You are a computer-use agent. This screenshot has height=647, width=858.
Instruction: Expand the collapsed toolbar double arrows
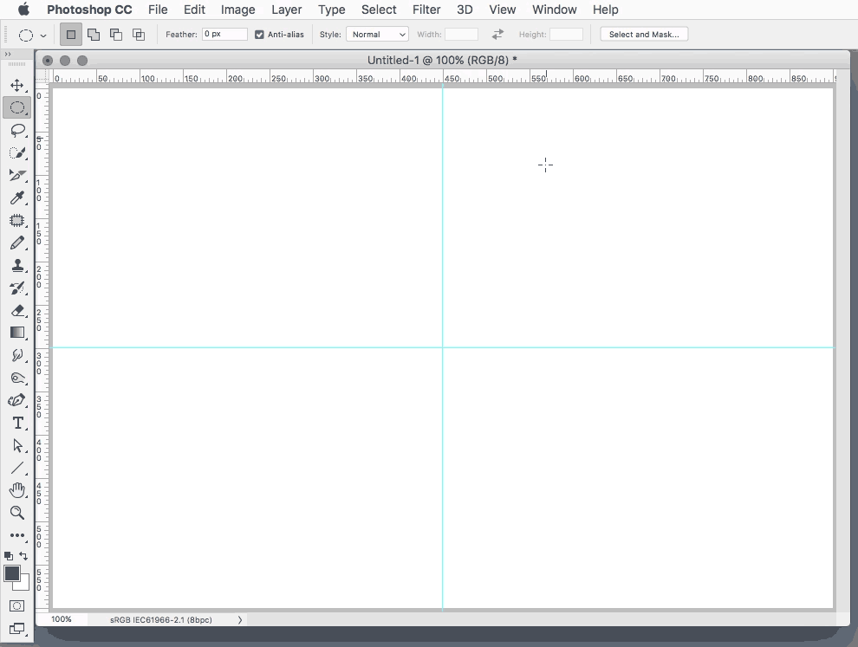click(x=8, y=55)
